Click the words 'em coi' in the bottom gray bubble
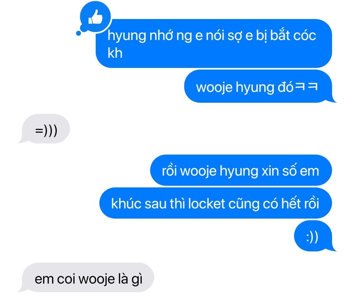Image resolution: width=354 pixels, height=299 pixels. pos(55,279)
